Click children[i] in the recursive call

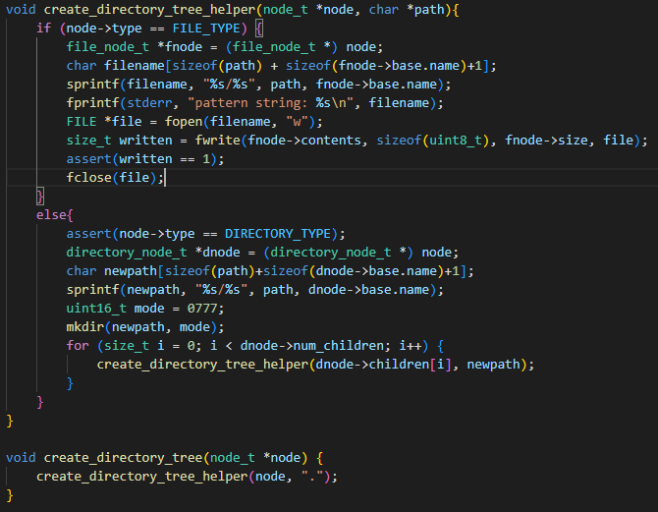pyautogui.click(x=414, y=364)
